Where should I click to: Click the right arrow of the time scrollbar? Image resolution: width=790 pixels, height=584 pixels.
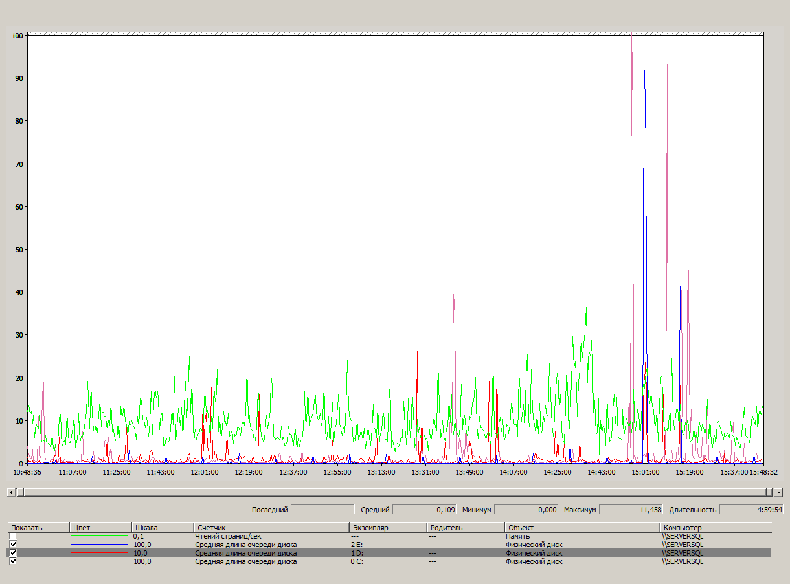click(778, 493)
